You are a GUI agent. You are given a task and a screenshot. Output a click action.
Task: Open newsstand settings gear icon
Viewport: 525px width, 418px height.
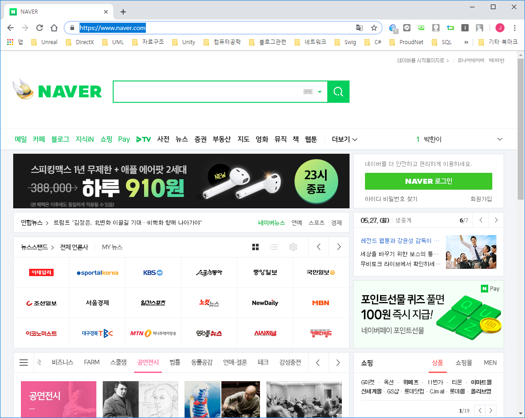(293, 247)
